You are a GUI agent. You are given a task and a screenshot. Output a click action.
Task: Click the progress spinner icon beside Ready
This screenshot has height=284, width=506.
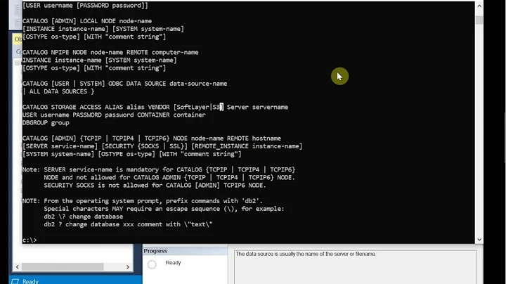click(x=152, y=264)
